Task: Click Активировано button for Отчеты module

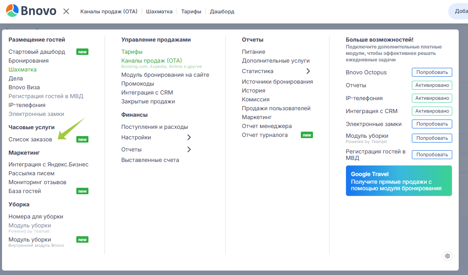Action: [x=432, y=85]
